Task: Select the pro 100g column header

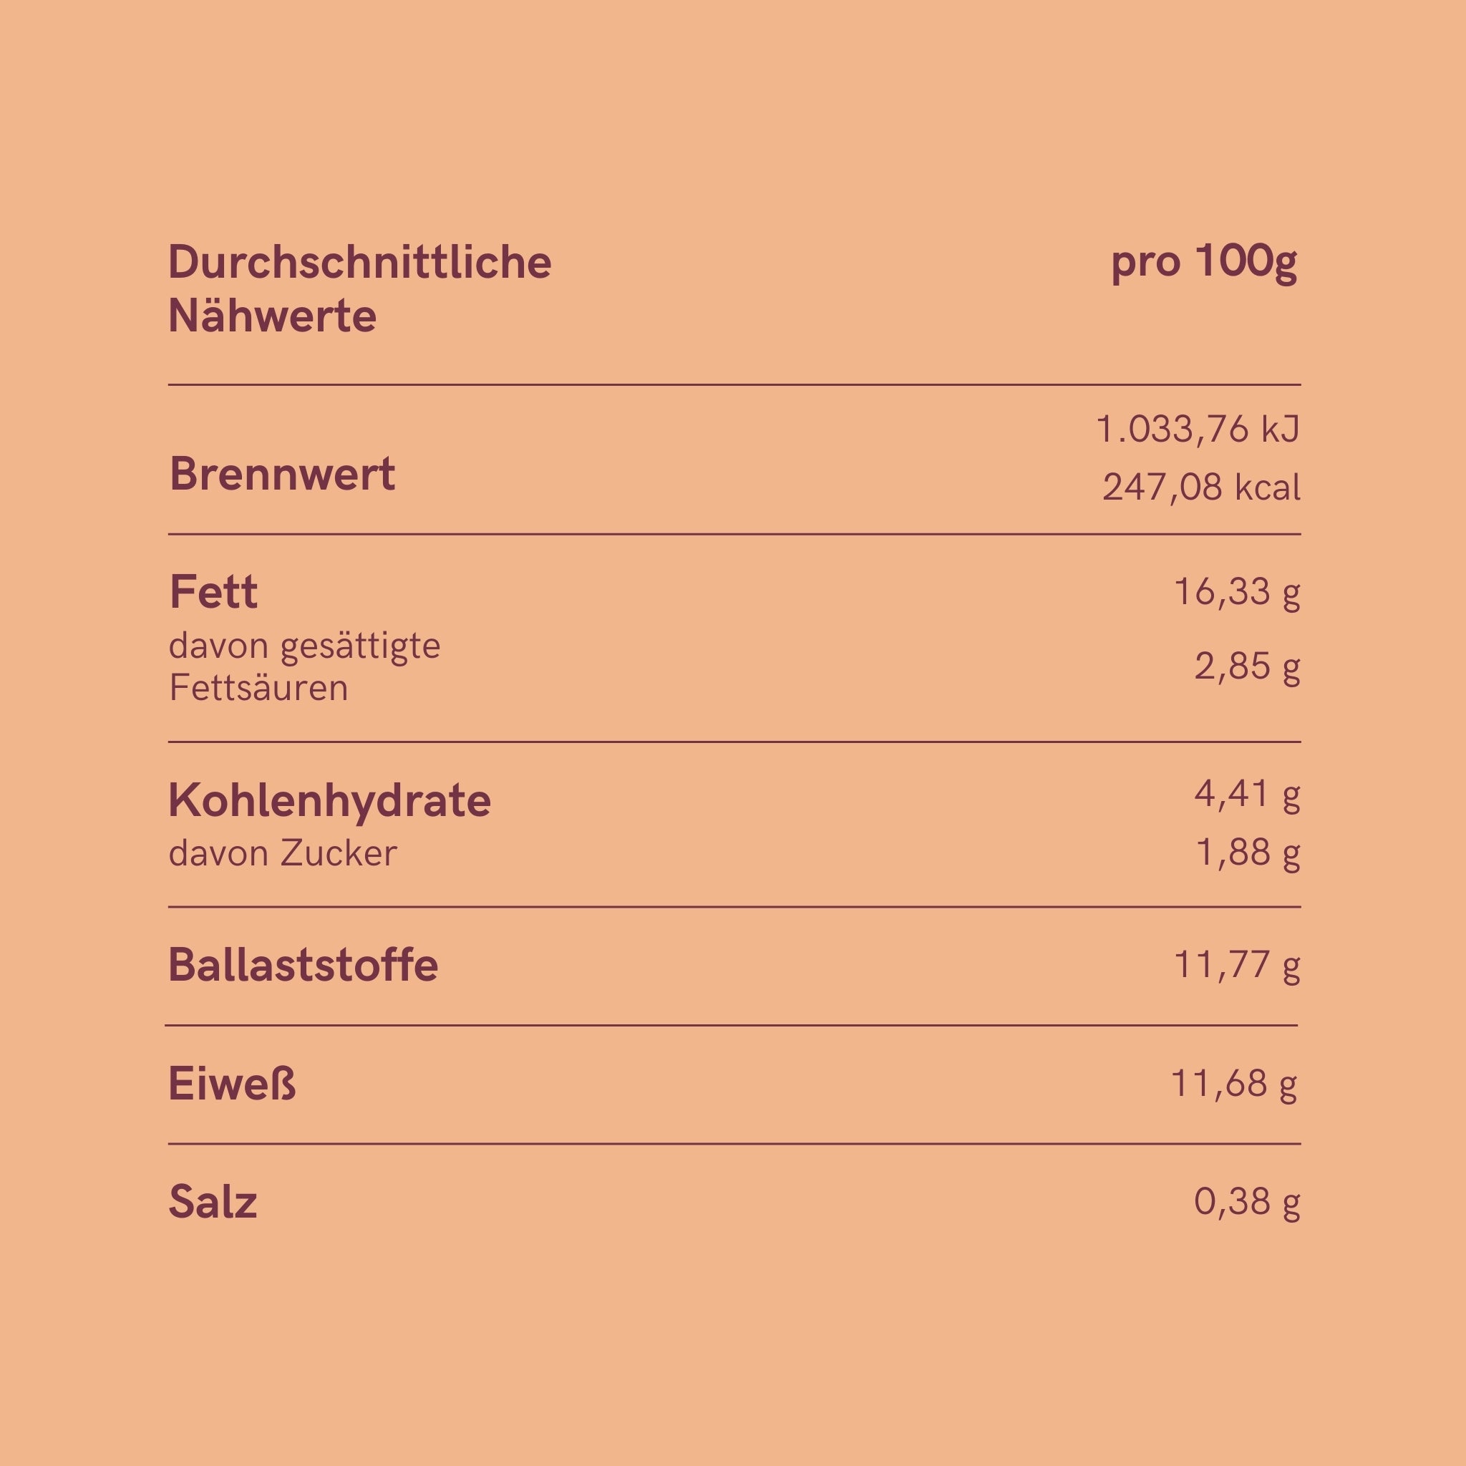Action: point(1204,263)
